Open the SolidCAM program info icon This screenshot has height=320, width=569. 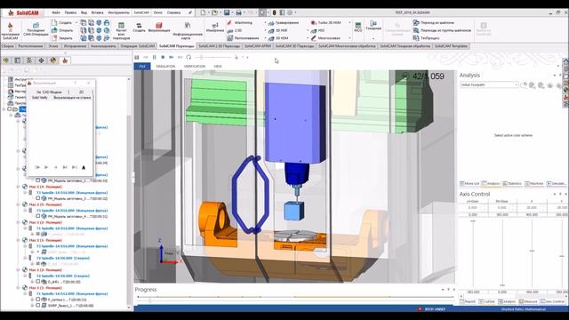[10, 26]
